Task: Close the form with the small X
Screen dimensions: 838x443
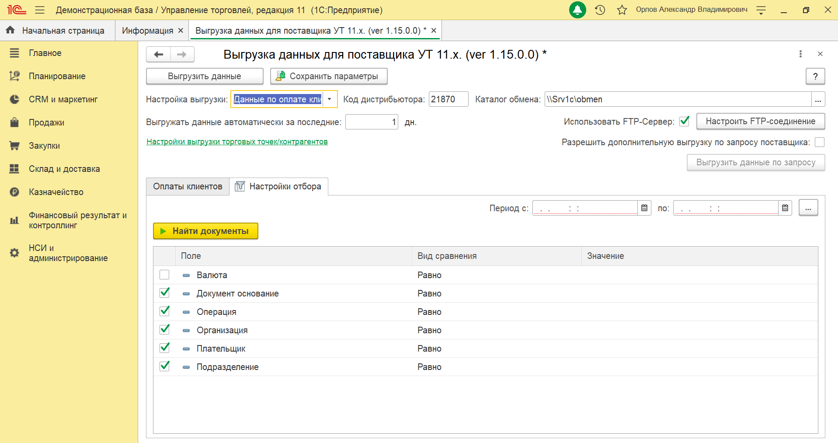Action: click(820, 54)
